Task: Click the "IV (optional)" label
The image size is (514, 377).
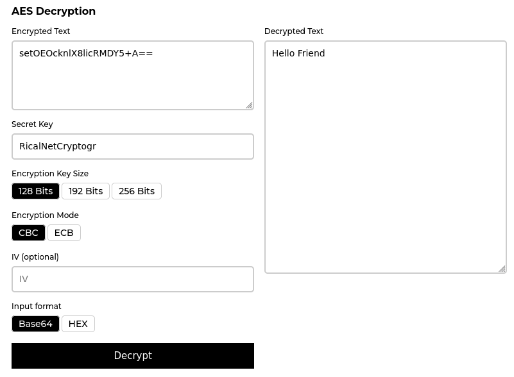Action: 35,256
